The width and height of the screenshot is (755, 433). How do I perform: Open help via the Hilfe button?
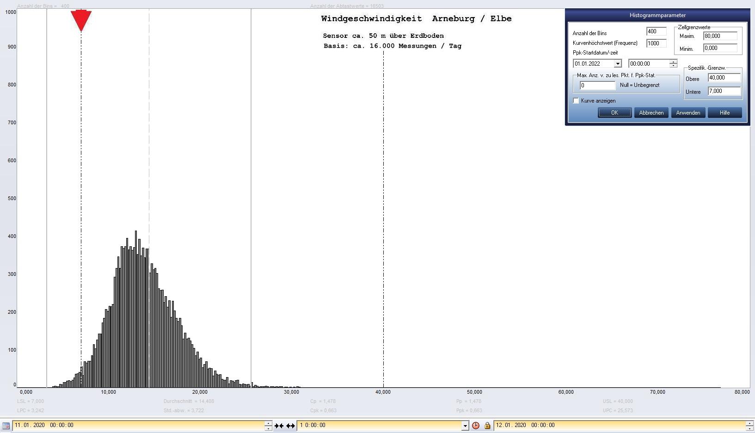coord(724,113)
